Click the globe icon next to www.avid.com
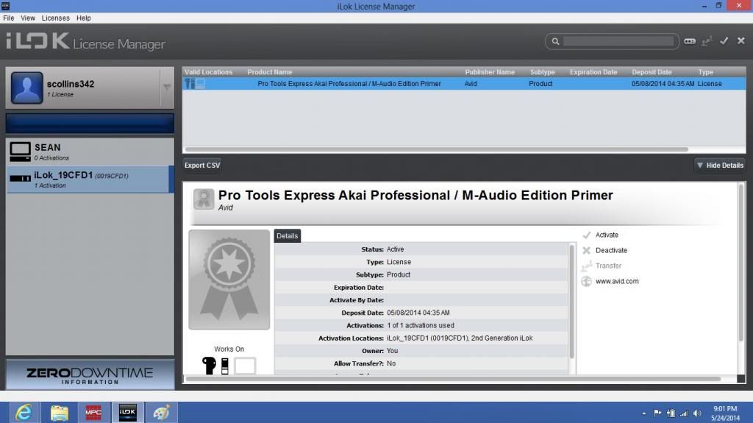753x423 pixels. [x=586, y=281]
